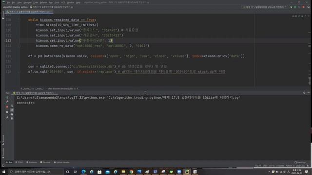Viewport: 312px width, 175px height.
Task: Open the Code menu
Action: [x=36, y=2]
